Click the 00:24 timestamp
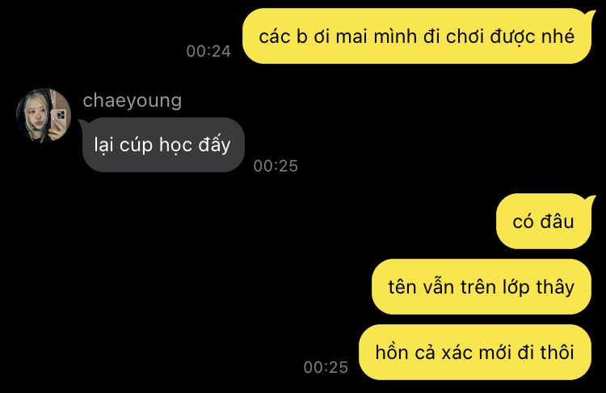This screenshot has height=393, width=606. pyautogui.click(x=208, y=51)
